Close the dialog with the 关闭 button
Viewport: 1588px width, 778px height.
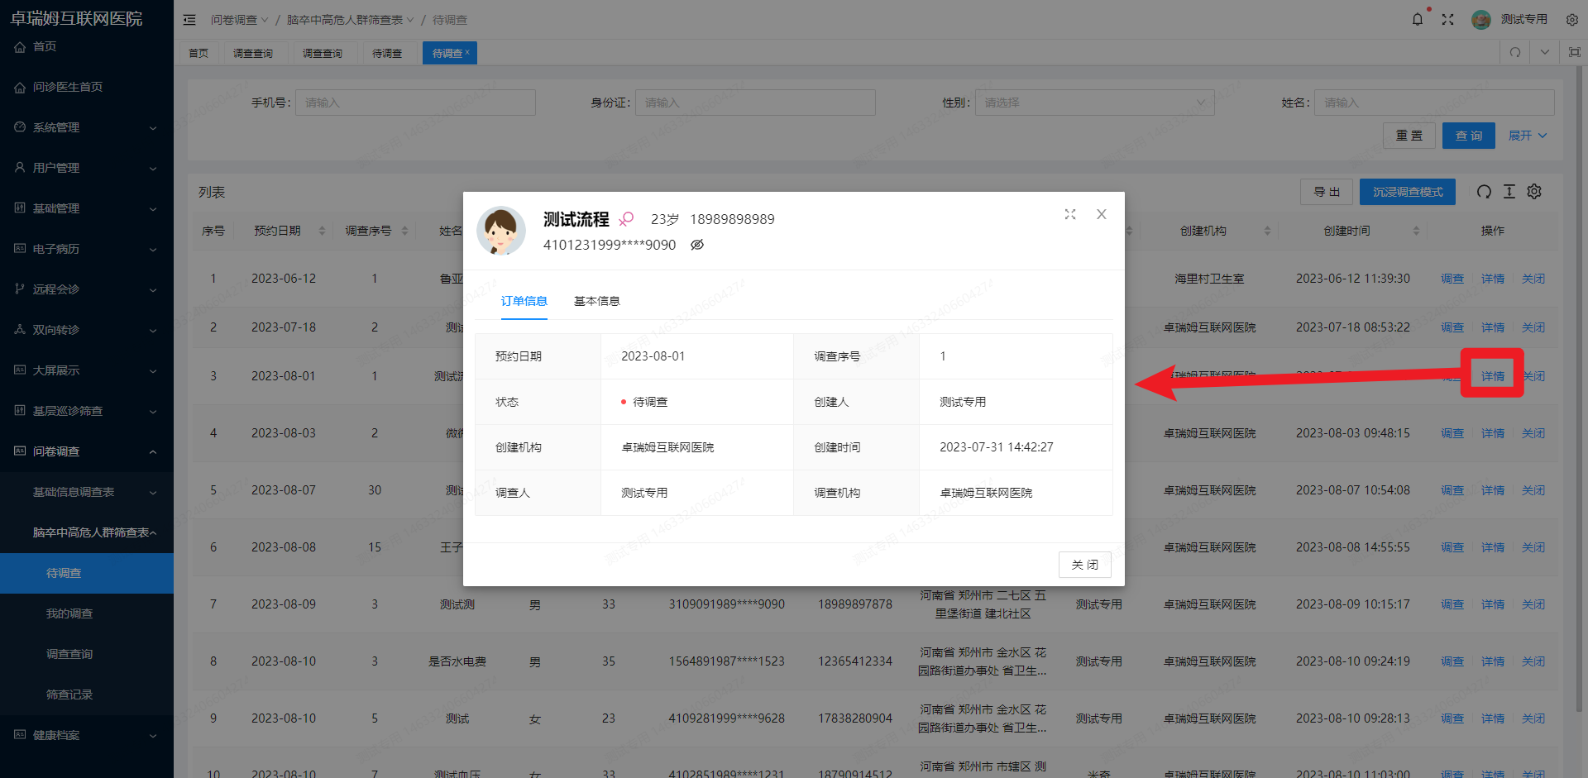click(1085, 565)
